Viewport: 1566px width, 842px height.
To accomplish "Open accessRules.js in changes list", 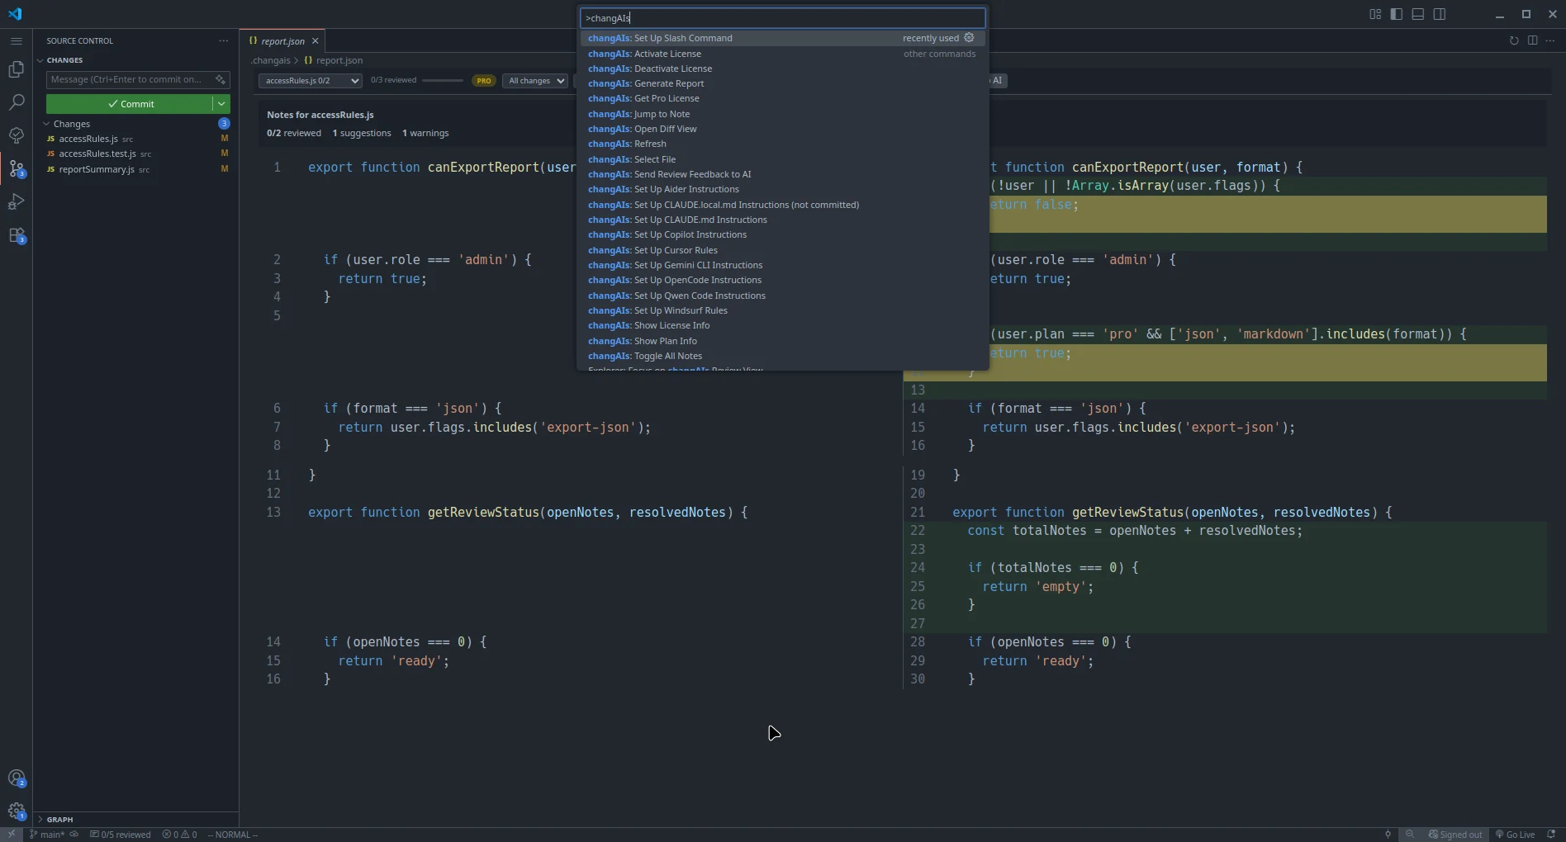I will 136,139.
